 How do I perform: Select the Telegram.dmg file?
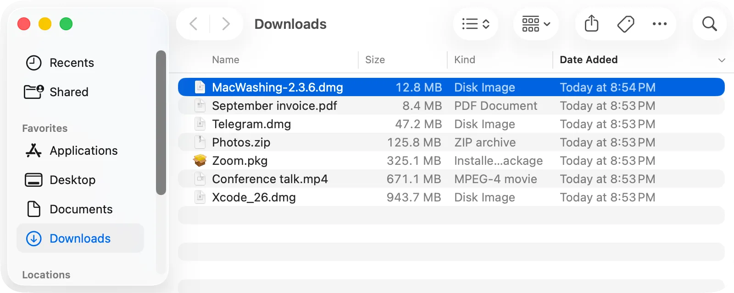451,124
